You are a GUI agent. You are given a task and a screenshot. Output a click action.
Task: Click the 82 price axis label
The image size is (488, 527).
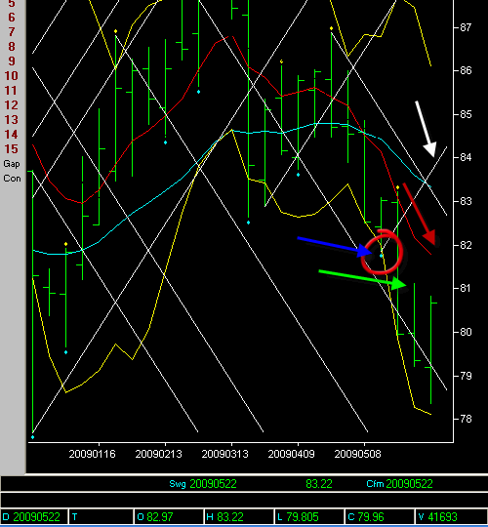click(466, 245)
